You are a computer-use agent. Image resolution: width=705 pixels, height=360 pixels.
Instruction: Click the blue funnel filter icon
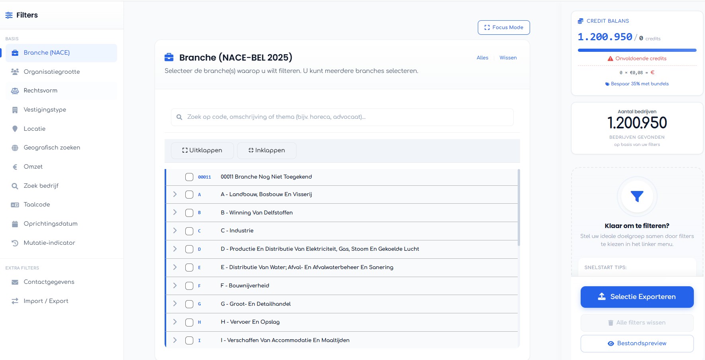[x=637, y=196]
